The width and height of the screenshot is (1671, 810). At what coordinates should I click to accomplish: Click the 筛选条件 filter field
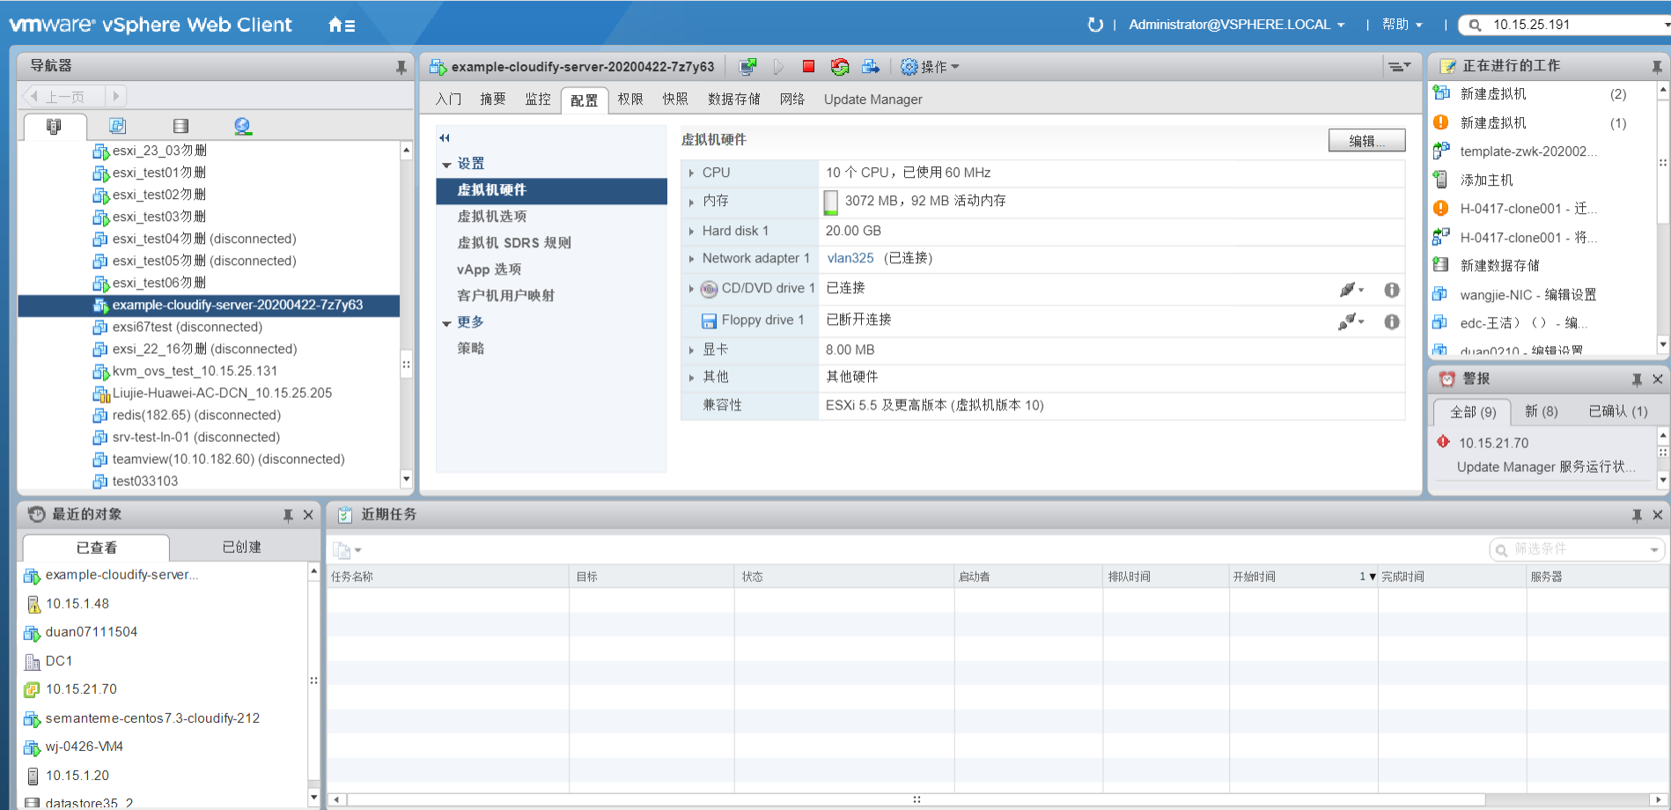point(1576,549)
